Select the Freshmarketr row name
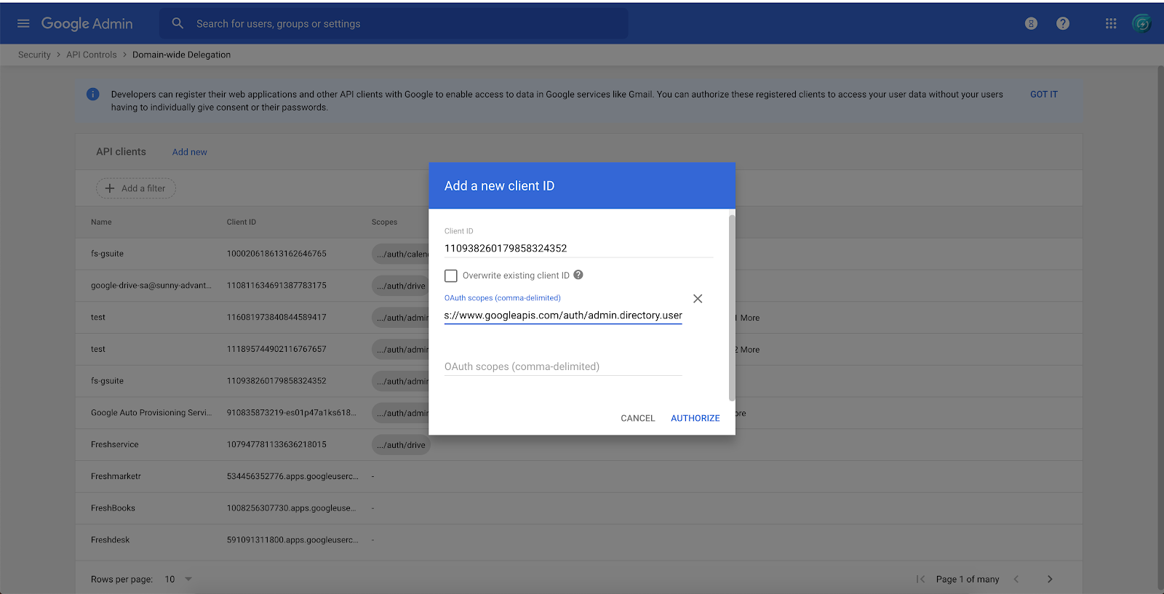 [x=116, y=476]
